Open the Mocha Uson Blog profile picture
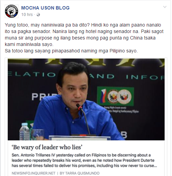This screenshot has width=172, height=176. point(12,11)
